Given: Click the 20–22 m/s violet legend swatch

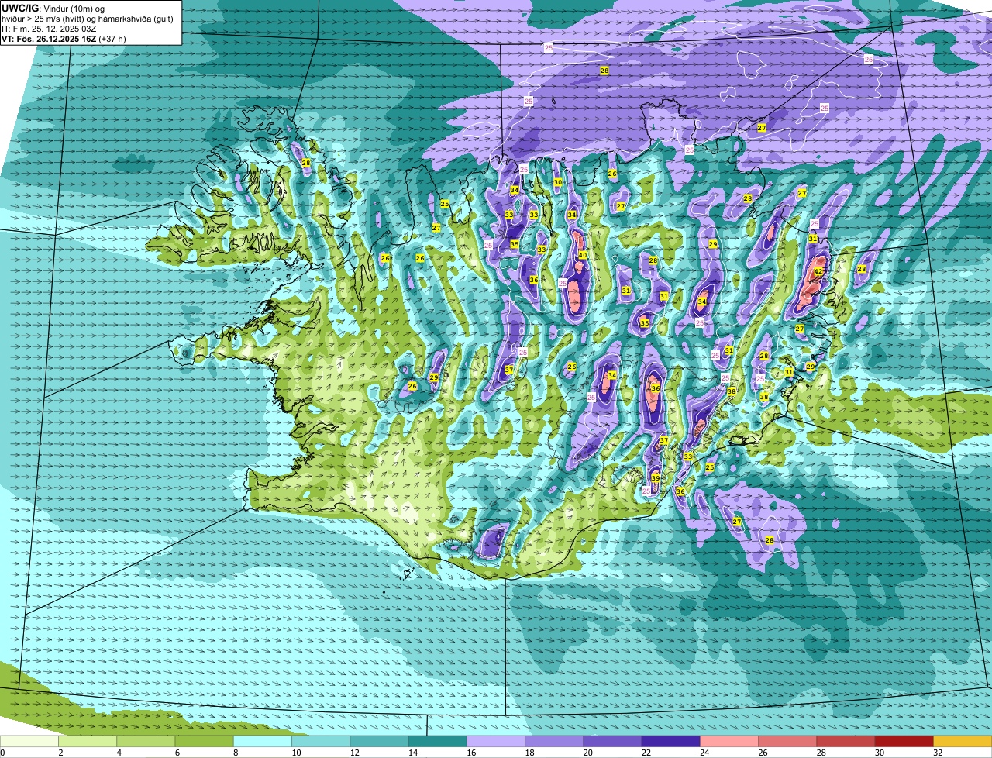Looking at the screenshot, I should [x=612, y=742].
